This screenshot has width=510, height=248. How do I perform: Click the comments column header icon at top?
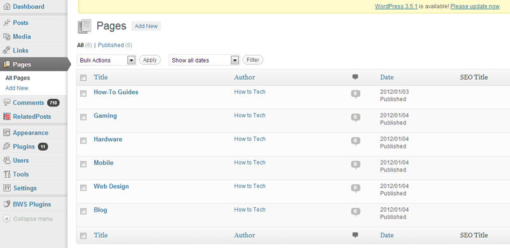pos(355,77)
